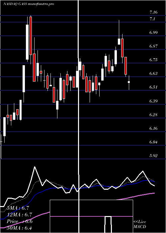This screenshot has width=166, height=233.
Task: Click the 6.87 price axis label
Action: point(153,46)
